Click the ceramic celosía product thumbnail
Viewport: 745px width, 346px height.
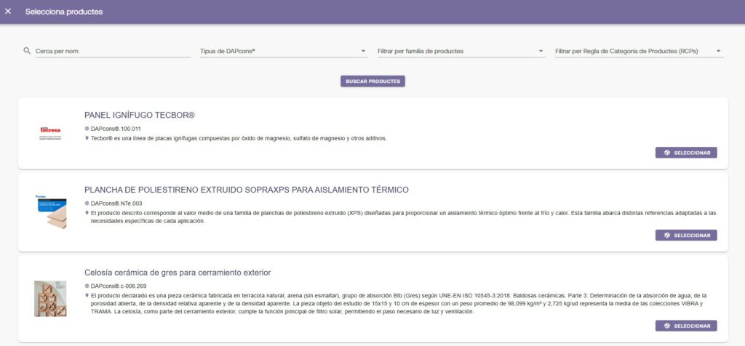pos(51,298)
